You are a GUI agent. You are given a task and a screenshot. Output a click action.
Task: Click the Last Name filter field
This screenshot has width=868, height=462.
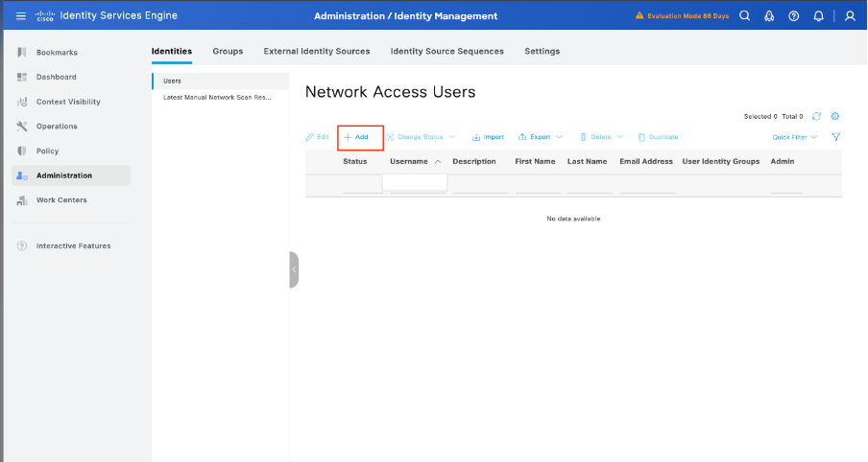coord(591,186)
